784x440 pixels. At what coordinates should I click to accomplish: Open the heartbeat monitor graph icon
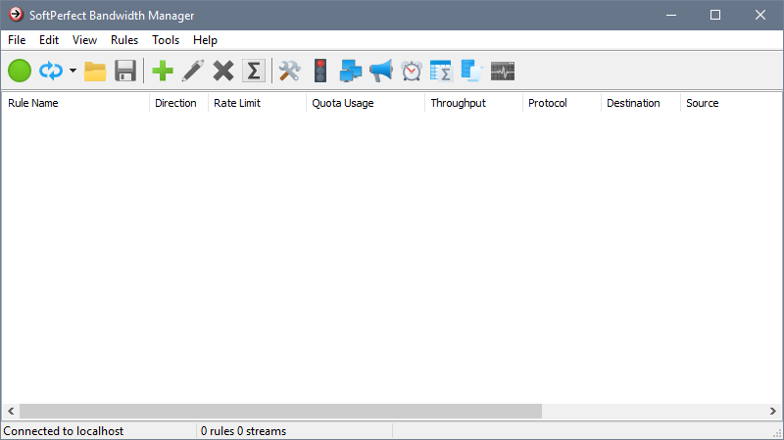pyautogui.click(x=503, y=71)
